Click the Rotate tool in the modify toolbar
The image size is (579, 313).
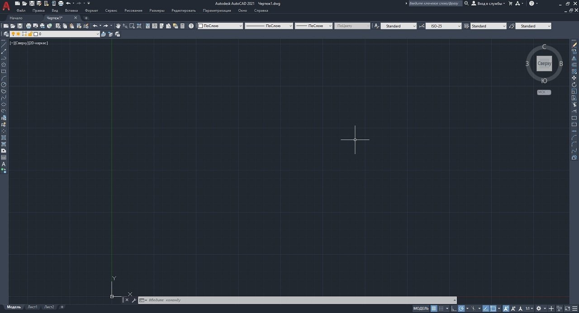pos(574,84)
